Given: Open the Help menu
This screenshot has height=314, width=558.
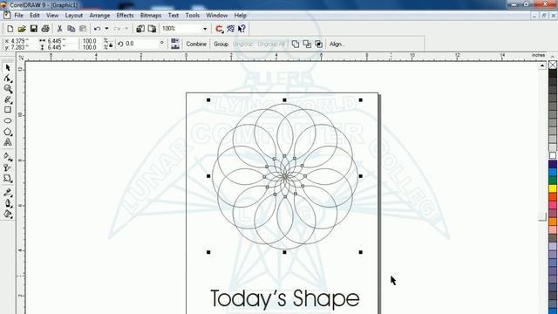Looking at the screenshot, I should click(241, 16).
